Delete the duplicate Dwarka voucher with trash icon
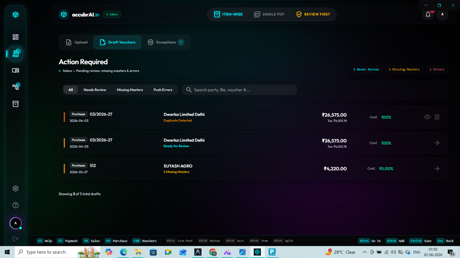The image size is (460, 258). [437, 117]
